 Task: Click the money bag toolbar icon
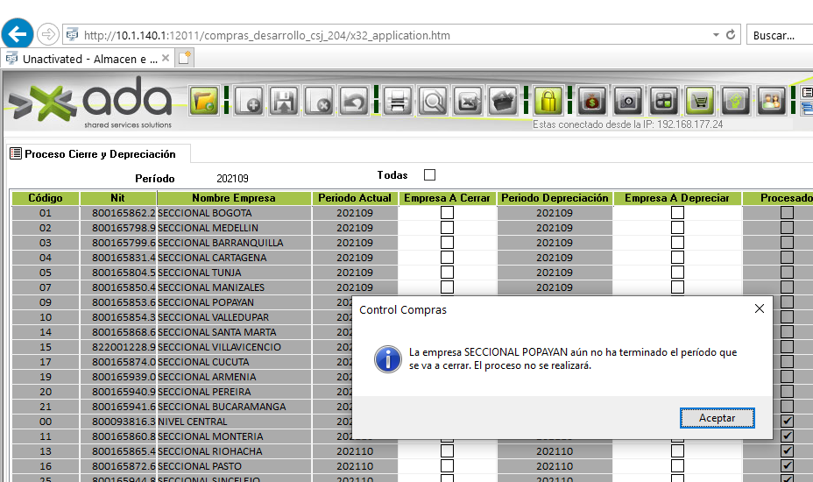593,102
